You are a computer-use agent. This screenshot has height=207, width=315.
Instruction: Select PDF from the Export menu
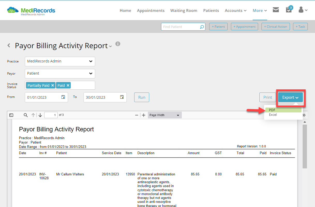[283, 110]
